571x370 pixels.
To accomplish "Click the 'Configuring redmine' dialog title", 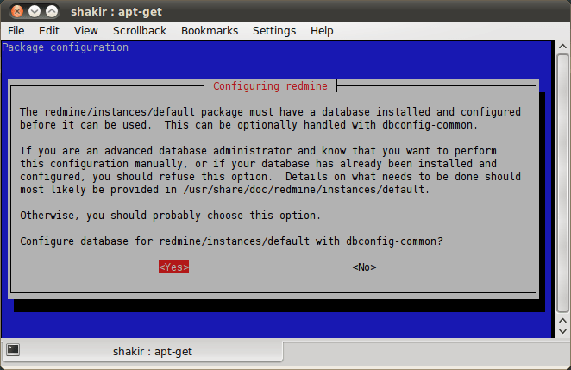I will pos(270,86).
